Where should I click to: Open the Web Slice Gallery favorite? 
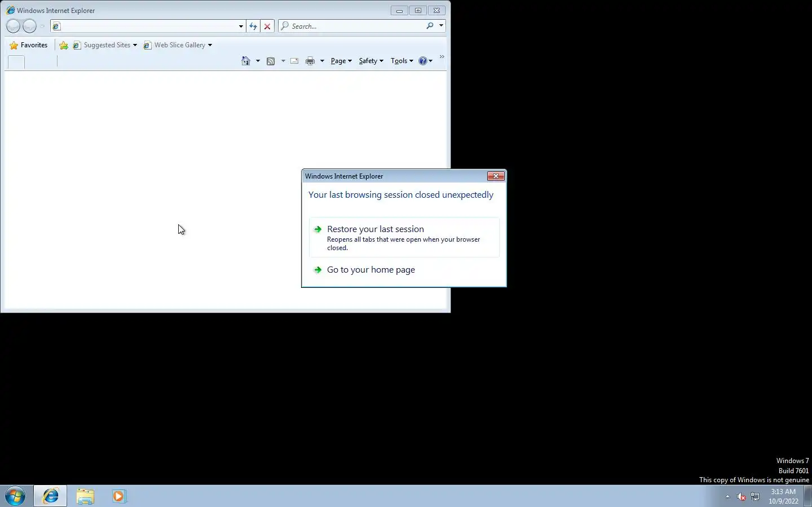178,45
